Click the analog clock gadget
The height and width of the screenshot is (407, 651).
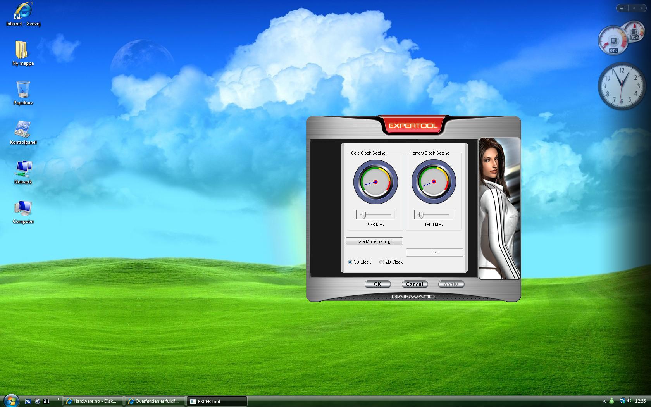[x=622, y=86]
